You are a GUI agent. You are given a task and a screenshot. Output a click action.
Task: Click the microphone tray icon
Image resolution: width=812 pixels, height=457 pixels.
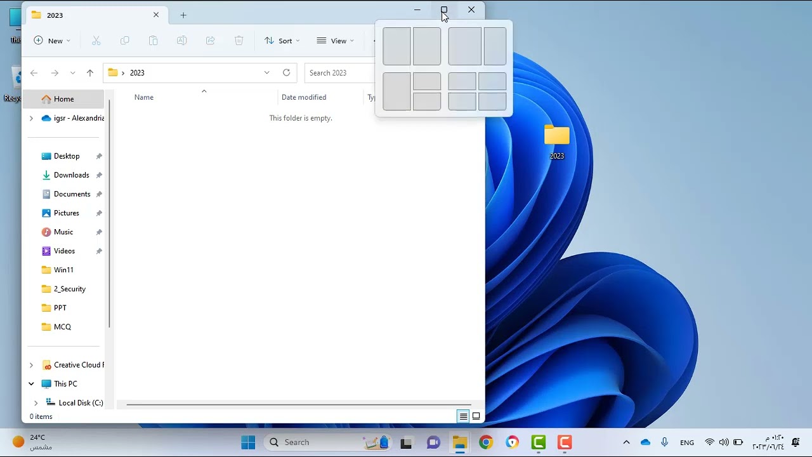[665, 442]
